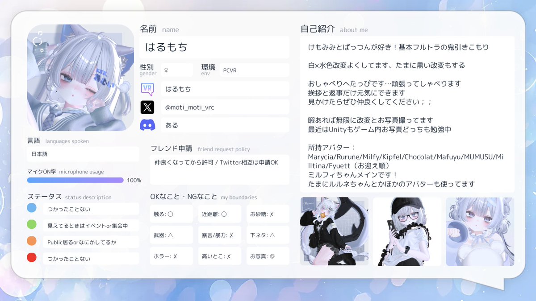Click the boundary cell 触る: 〇
Image resolution: width=536 pixels, height=301 pixels.
point(172,214)
